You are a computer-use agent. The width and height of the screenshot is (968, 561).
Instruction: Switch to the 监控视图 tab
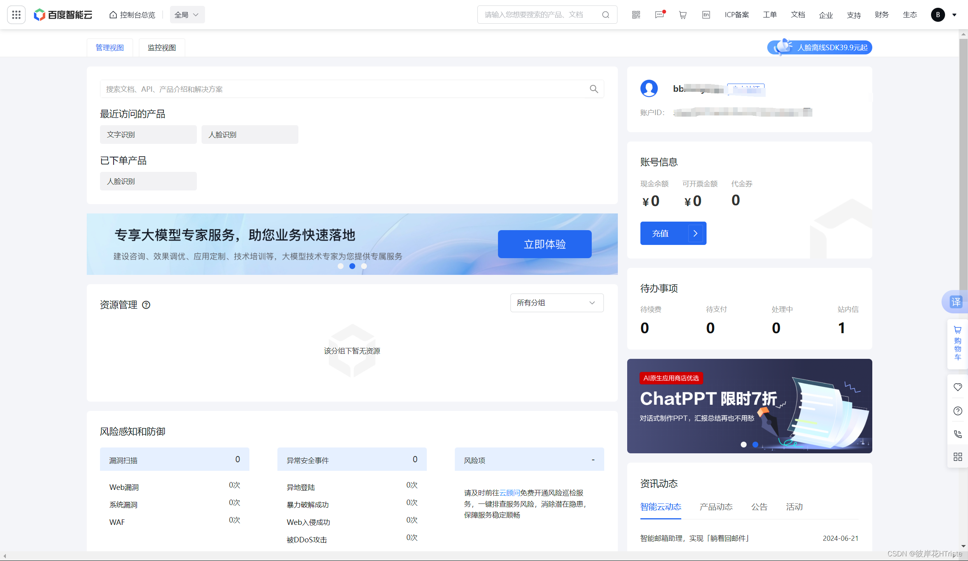pyautogui.click(x=162, y=47)
